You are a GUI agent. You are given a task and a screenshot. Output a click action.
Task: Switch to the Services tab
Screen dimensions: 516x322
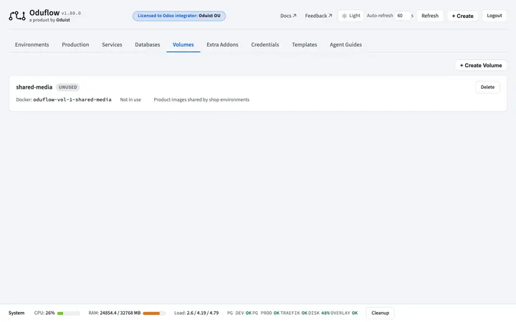click(x=112, y=44)
